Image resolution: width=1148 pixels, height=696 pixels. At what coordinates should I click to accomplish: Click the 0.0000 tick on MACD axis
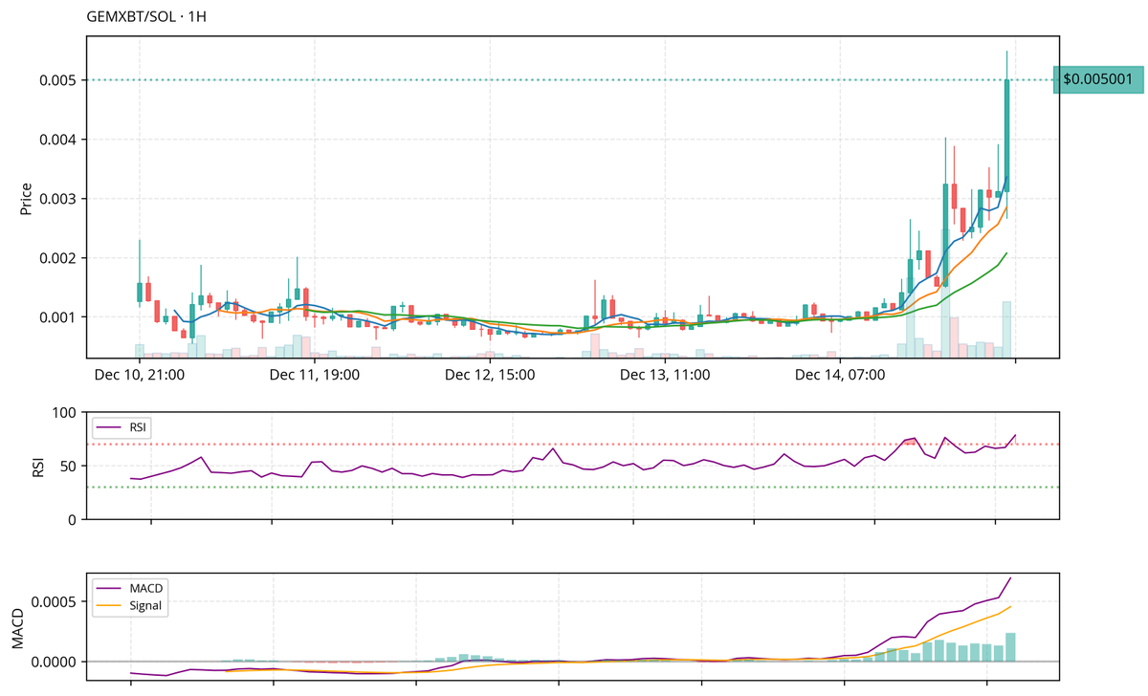54,662
